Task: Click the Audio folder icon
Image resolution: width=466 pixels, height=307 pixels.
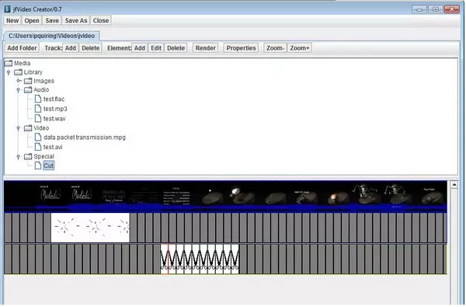Action: click(28, 90)
